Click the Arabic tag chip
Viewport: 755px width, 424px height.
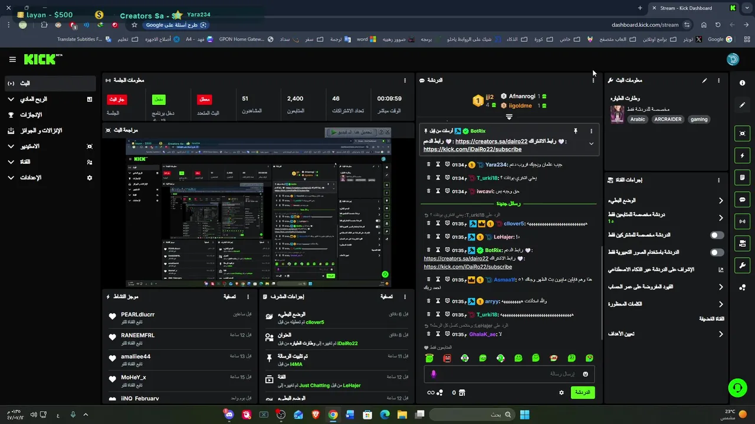tap(638, 120)
